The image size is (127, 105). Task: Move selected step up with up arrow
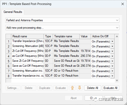click(x=72, y=88)
